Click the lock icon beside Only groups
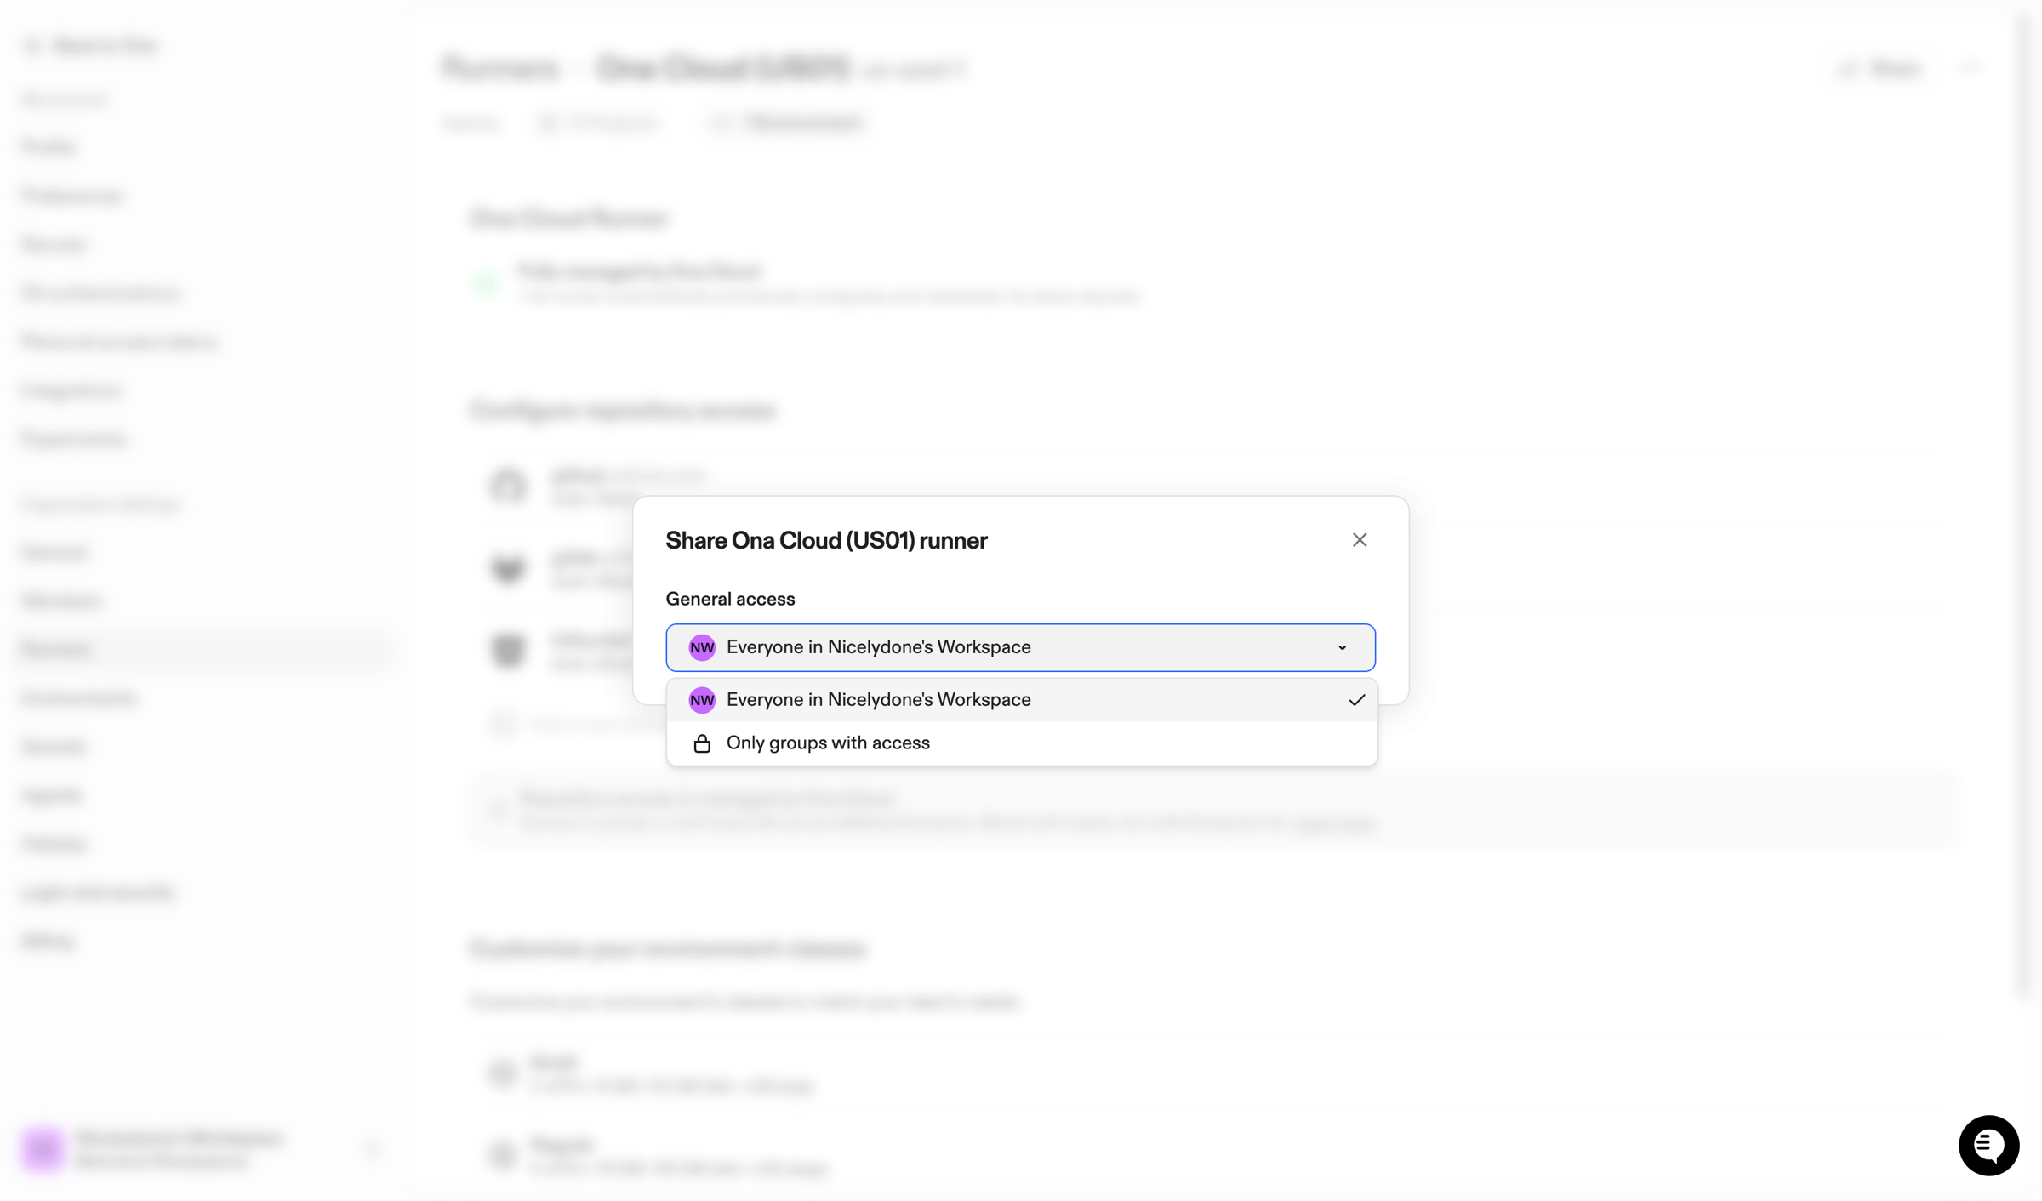Screen dimensions: 2042x1201 tap(702, 743)
